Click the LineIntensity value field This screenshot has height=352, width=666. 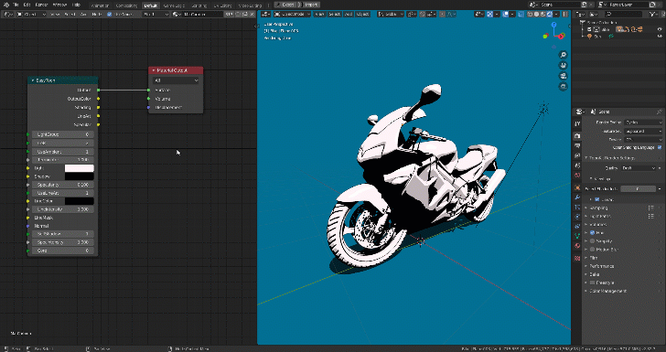pyautogui.click(x=62, y=209)
